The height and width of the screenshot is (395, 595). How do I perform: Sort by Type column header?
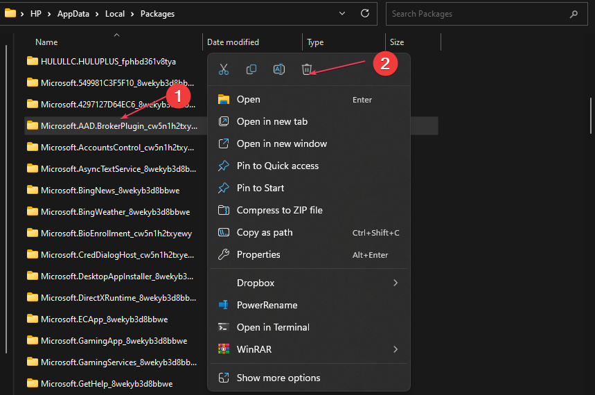tap(344, 42)
